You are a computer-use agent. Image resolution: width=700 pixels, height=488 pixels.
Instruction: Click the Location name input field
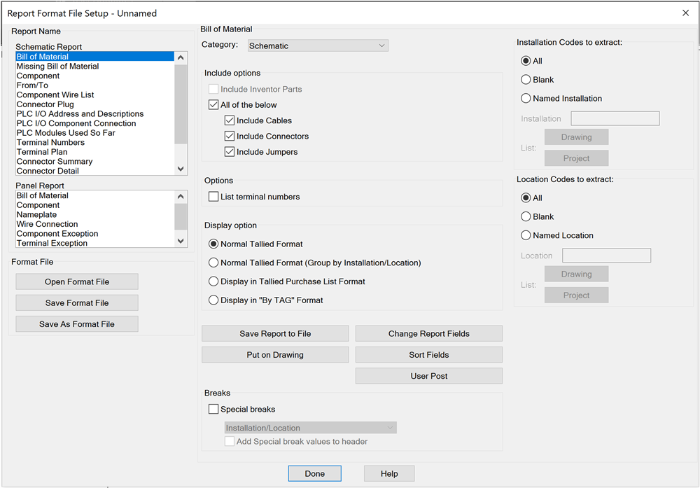(x=606, y=256)
